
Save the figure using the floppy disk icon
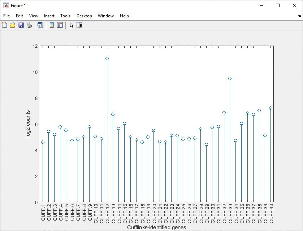[21, 25]
